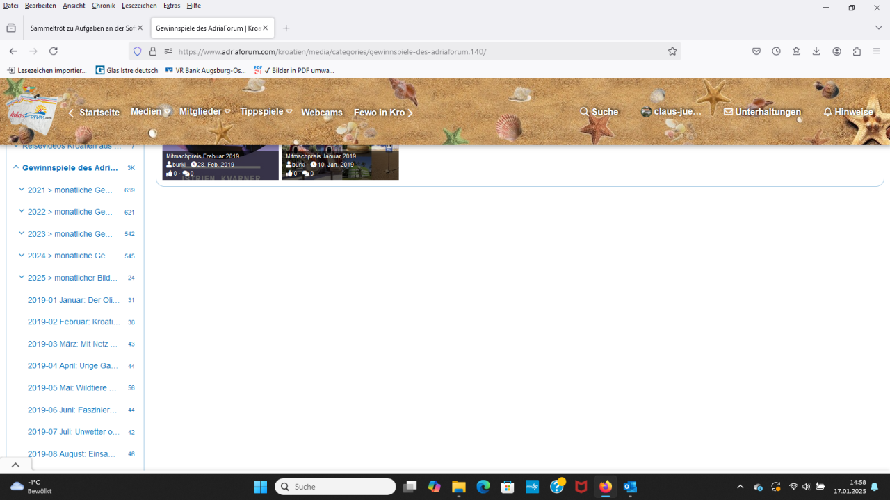The height and width of the screenshot is (500, 890).
Task: Open Glas Istre deutsch bookmark
Action: (x=127, y=70)
